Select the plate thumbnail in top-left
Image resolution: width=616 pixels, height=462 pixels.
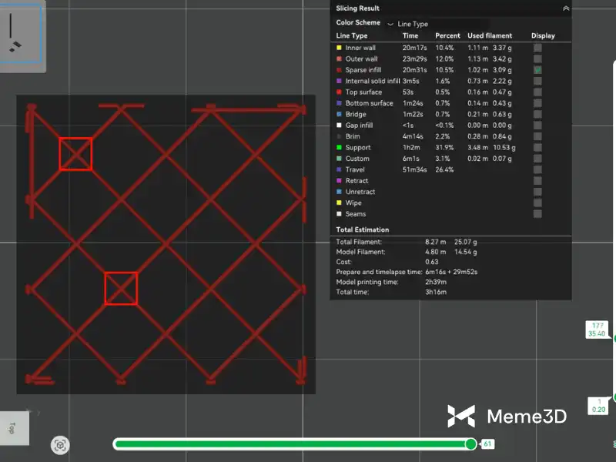22,37
